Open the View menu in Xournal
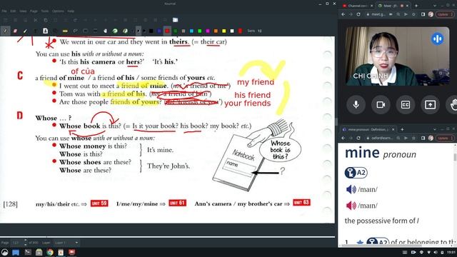 point(23,11)
